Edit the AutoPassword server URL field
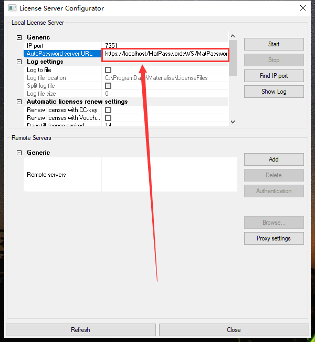The image size is (315, 342). (x=165, y=54)
